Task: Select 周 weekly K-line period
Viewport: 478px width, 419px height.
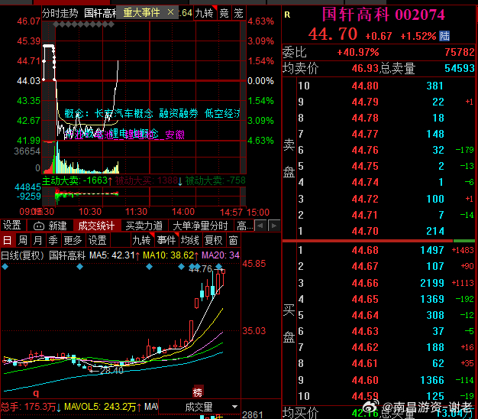Action: [x=23, y=241]
